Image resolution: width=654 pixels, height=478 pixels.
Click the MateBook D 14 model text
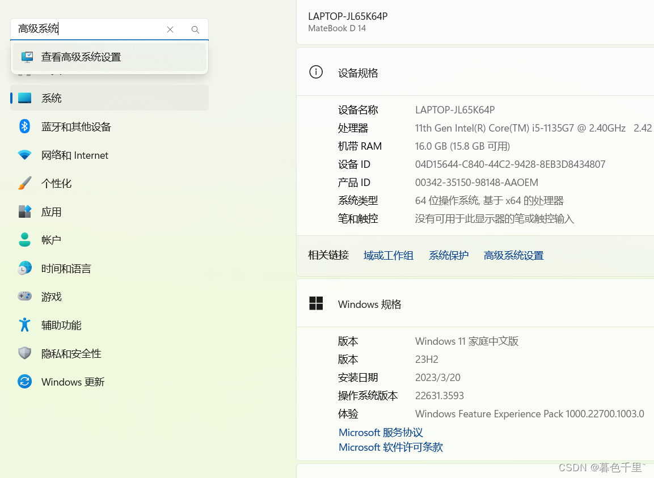pos(337,28)
